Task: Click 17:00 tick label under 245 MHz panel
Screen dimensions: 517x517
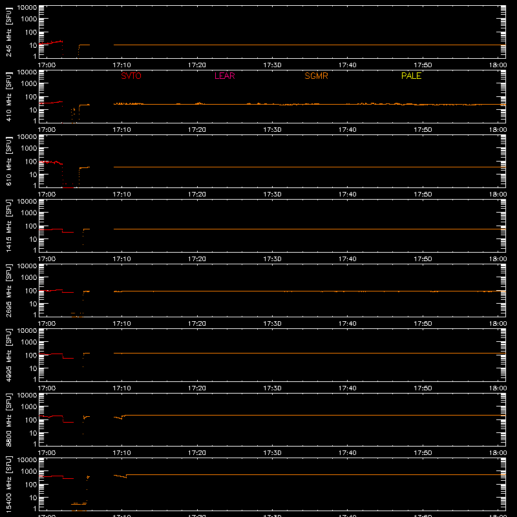Action: coord(47,65)
